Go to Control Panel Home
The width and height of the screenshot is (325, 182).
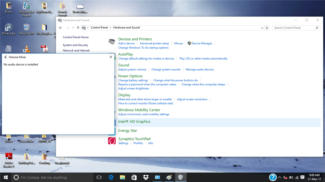coord(76,37)
